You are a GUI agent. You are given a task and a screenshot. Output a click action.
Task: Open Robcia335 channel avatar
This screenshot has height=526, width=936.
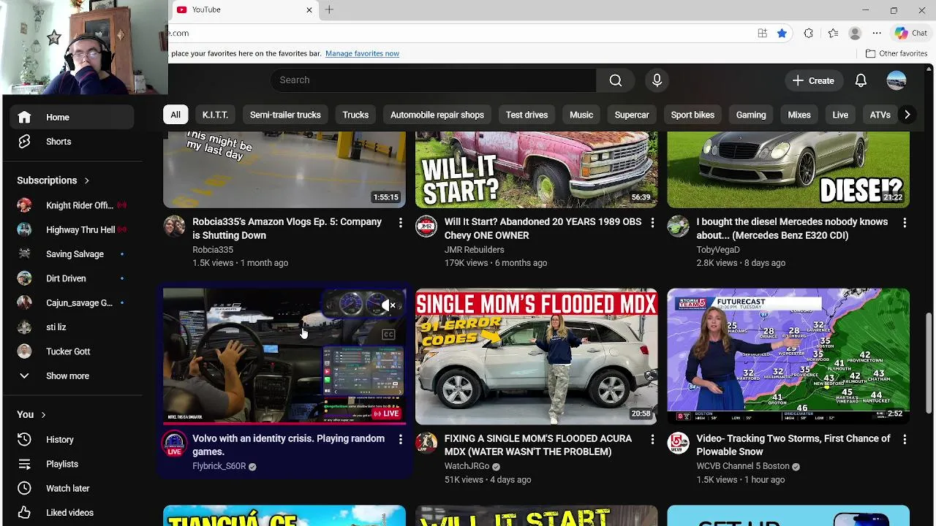pyautogui.click(x=174, y=226)
